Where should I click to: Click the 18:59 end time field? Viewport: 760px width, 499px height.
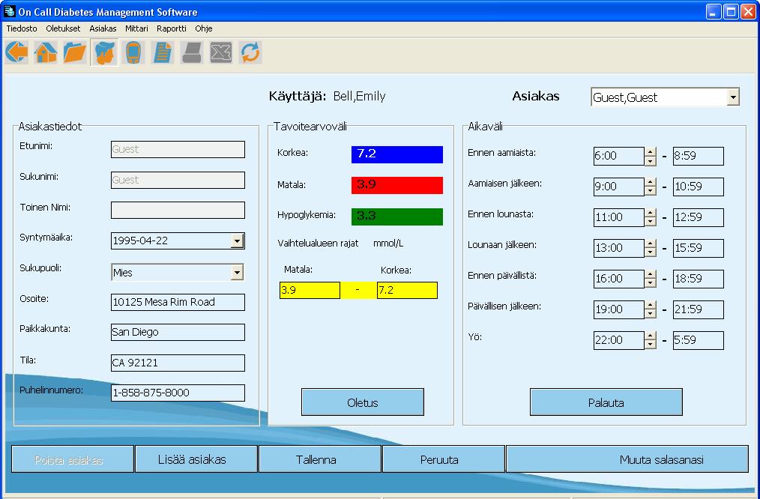[x=699, y=279]
